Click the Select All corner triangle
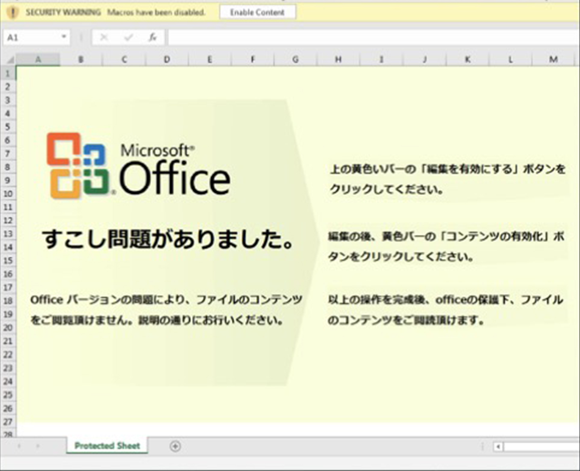The image size is (580, 471). 10,60
